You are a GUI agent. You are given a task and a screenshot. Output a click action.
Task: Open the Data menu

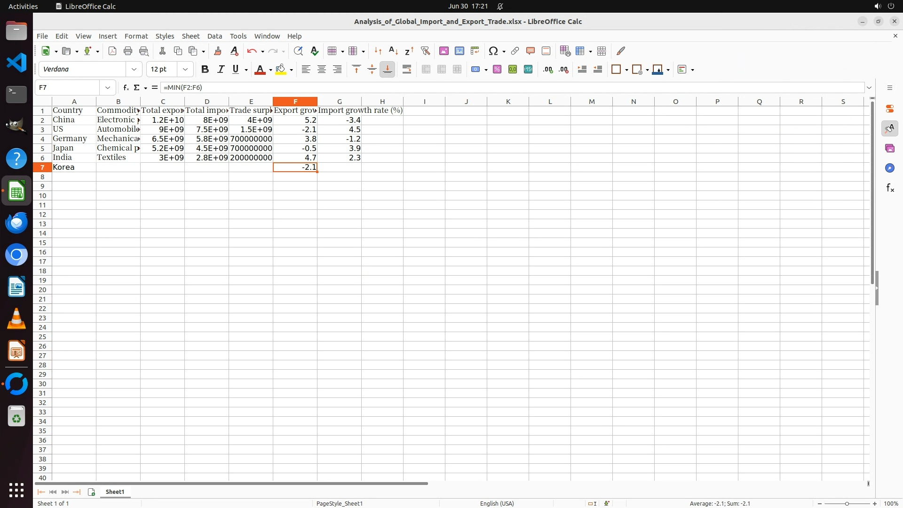click(x=214, y=36)
